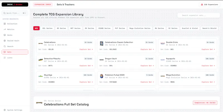This screenshot has width=223, height=112.
Task: Click the Completion 0% (0/25) badge
Action: [205, 103]
